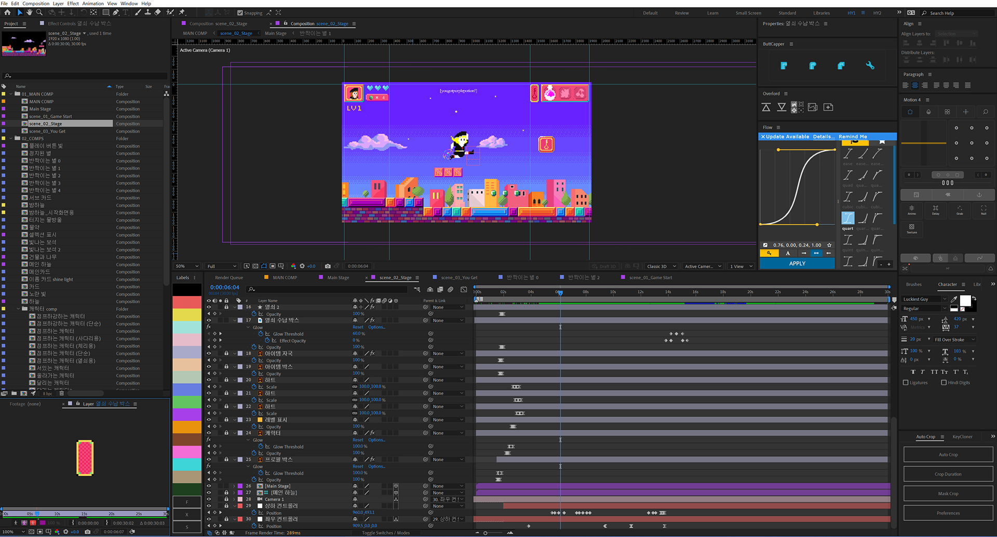Select the Brush tool in toolbar
The height and width of the screenshot is (537, 997).
tap(138, 12)
